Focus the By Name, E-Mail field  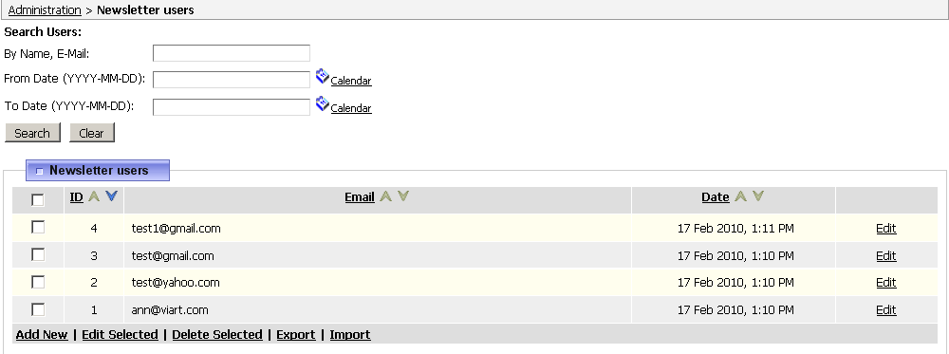click(232, 53)
